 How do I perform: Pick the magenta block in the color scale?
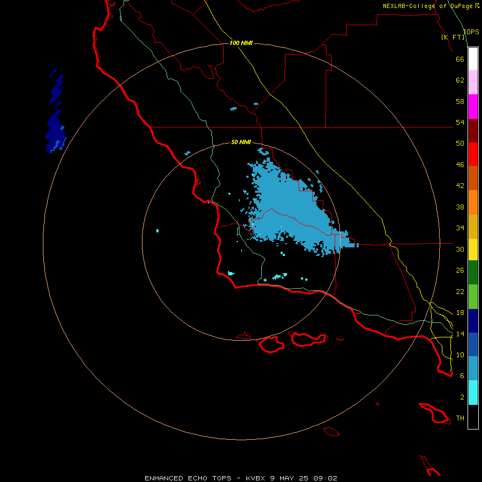point(473,107)
